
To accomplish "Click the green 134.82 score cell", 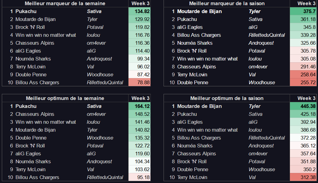I will (x=140, y=11).
